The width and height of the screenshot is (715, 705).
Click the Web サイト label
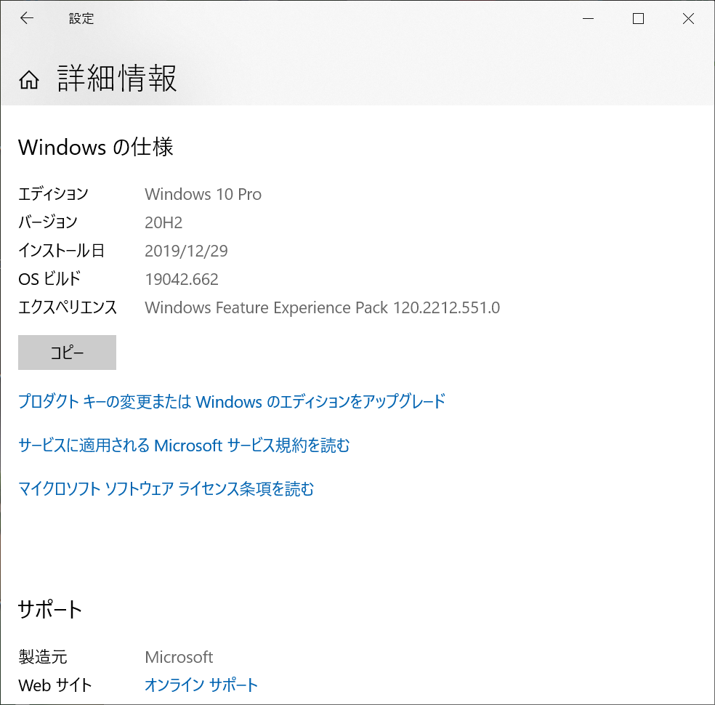(55, 685)
